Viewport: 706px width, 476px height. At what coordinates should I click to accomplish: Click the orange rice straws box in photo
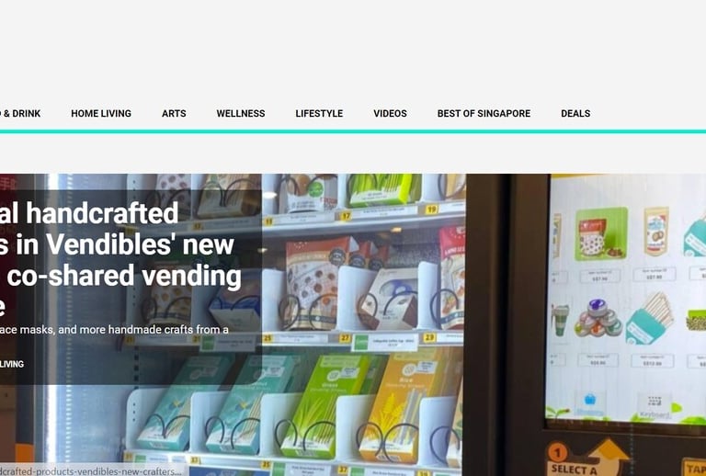(x=398, y=406)
